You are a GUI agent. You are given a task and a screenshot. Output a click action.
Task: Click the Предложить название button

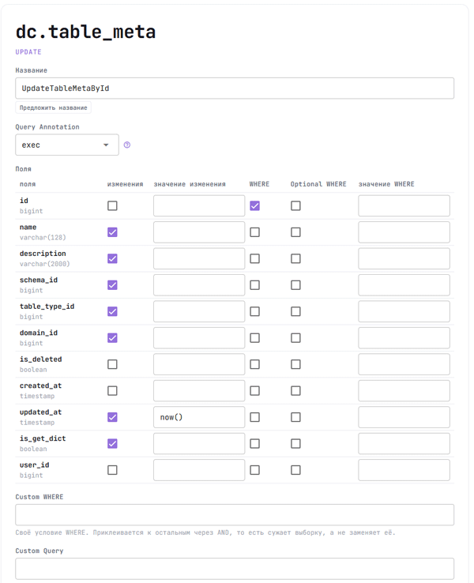pyautogui.click(x=53, y=107)
